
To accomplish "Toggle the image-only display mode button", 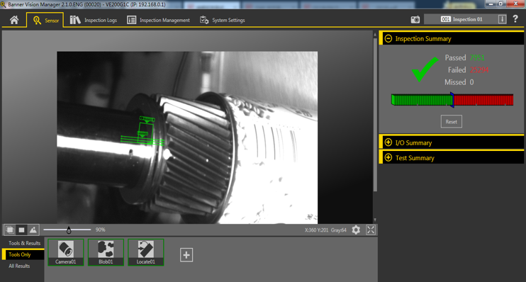I will pos(33,230).
